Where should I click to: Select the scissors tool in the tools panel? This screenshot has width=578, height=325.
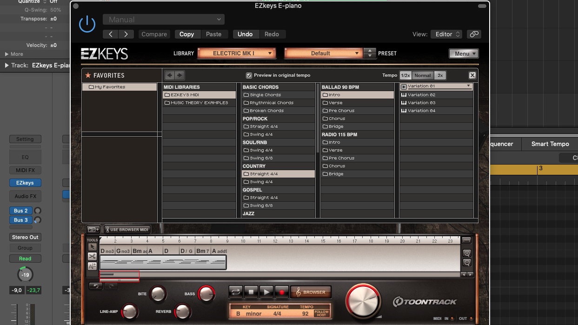(92, 256)
